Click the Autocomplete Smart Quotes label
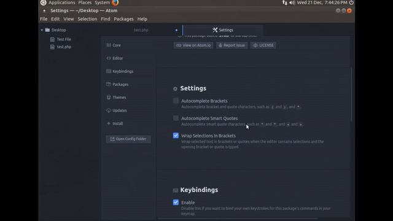 tap(209, 118)
